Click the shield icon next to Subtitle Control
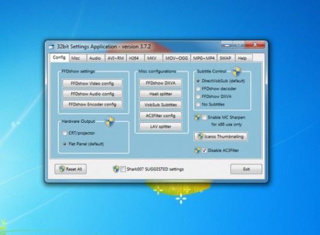The width and height of the screenshot is (320, 235). (237, 71)
